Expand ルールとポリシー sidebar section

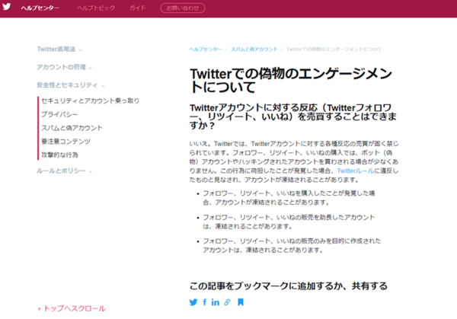point(65,171)
